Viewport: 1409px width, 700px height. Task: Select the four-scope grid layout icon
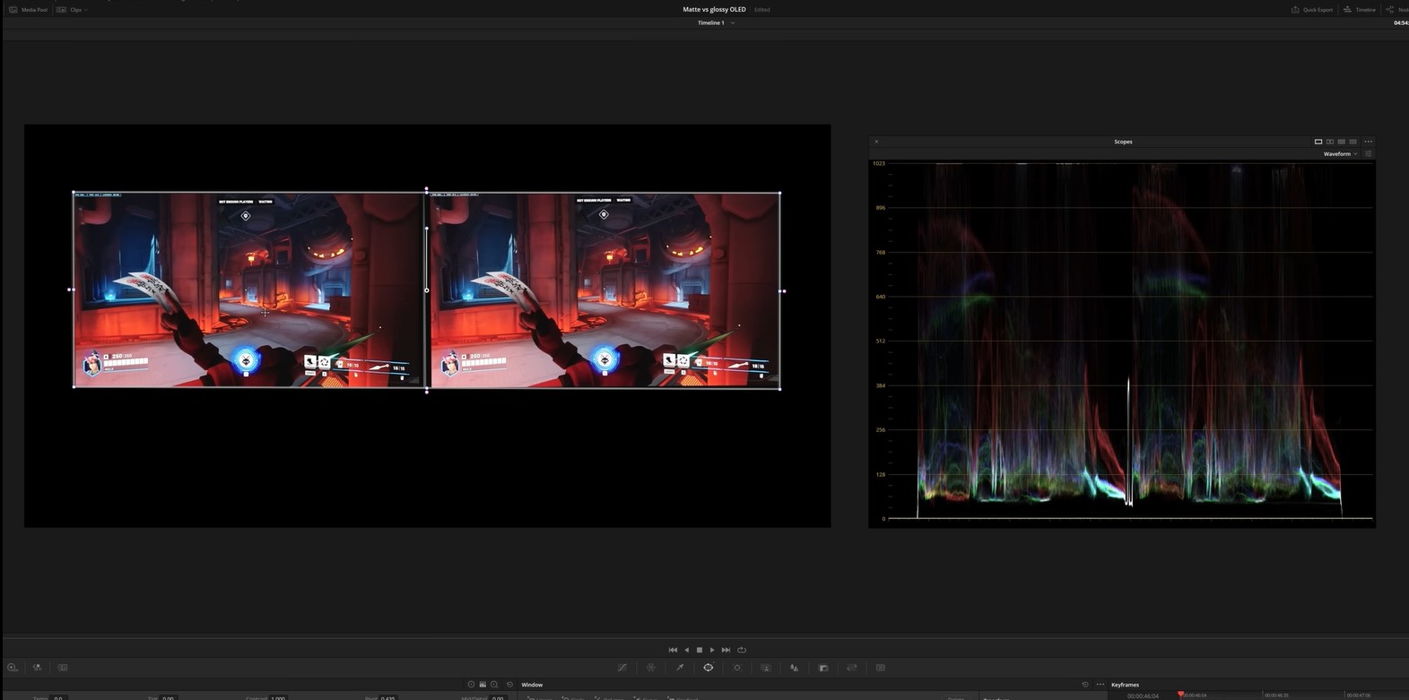1342,142
